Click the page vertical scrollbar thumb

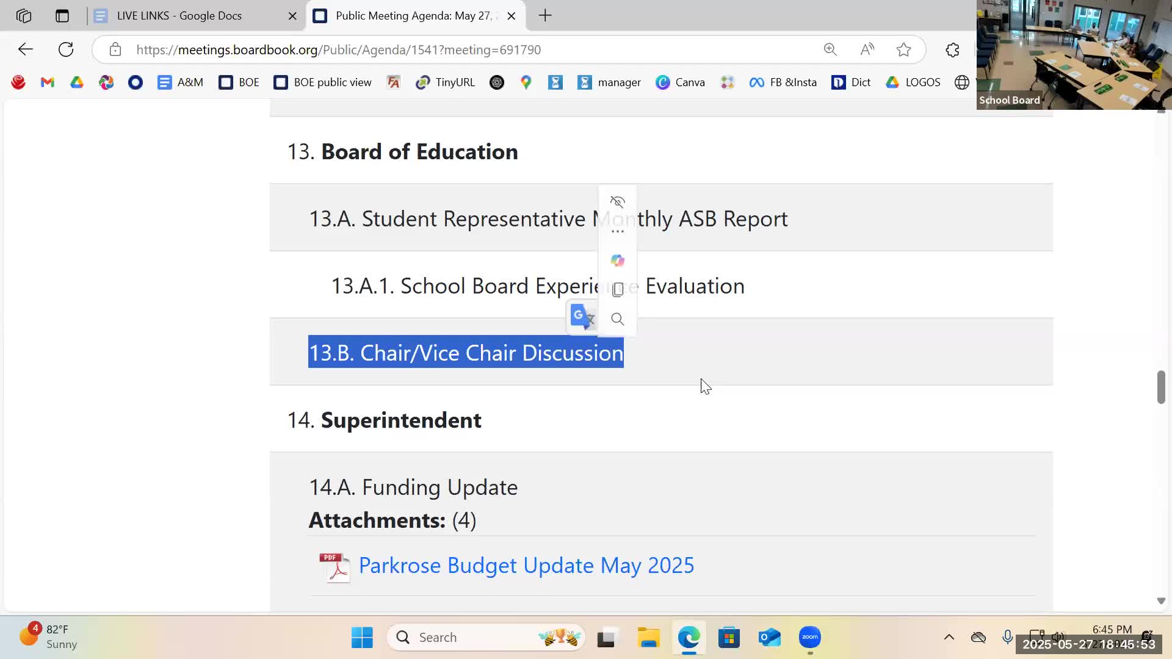click(x=1161, y=387)
